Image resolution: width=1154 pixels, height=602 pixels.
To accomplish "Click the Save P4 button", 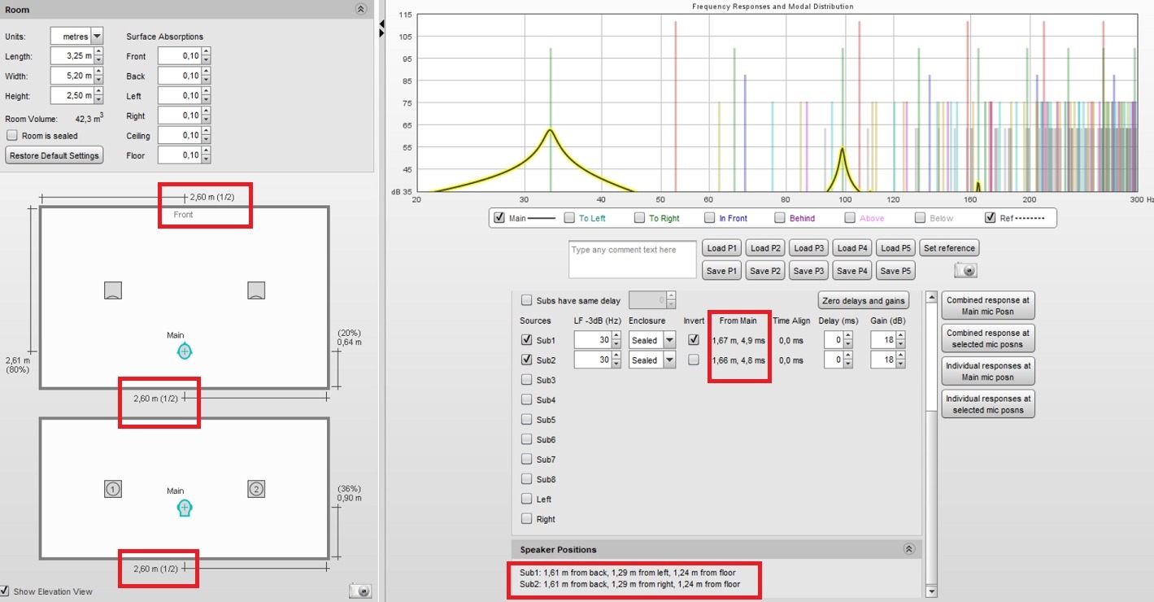I will [x=852, y=270].
